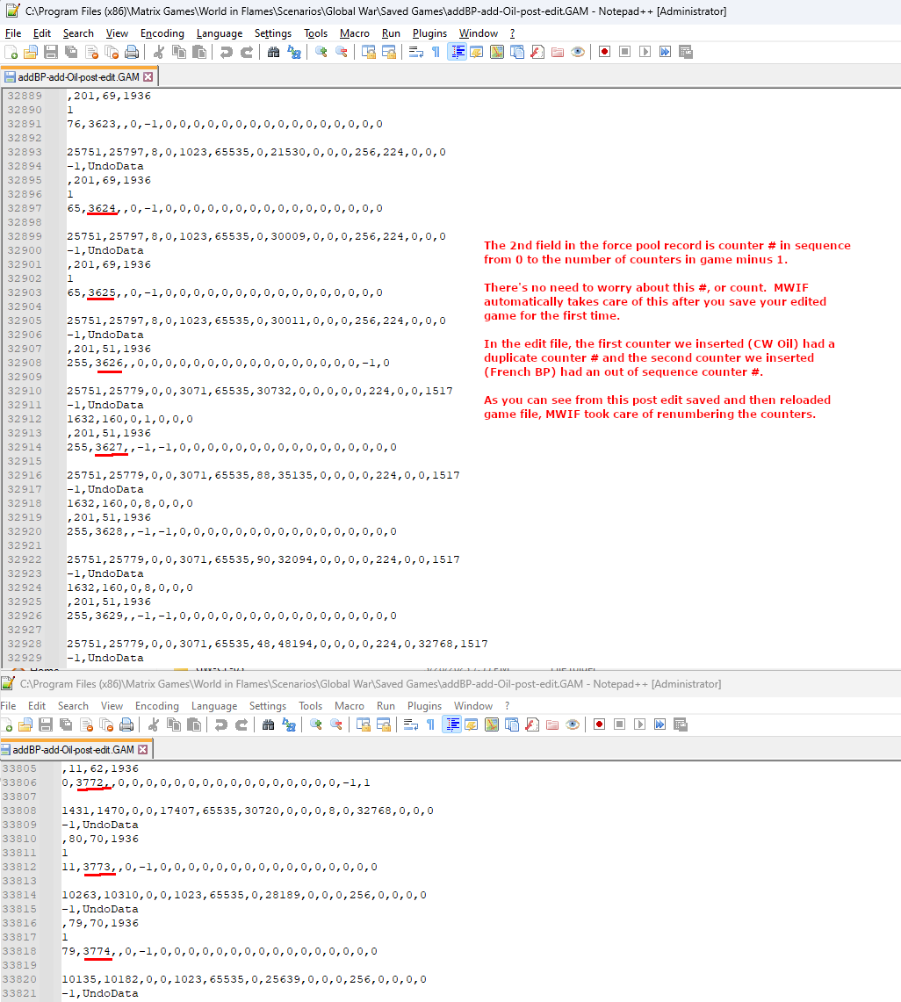Viewport: 901px width, 1002px height.
Task: Click underlined counter 3627 on line 32914
Action: 109,447
